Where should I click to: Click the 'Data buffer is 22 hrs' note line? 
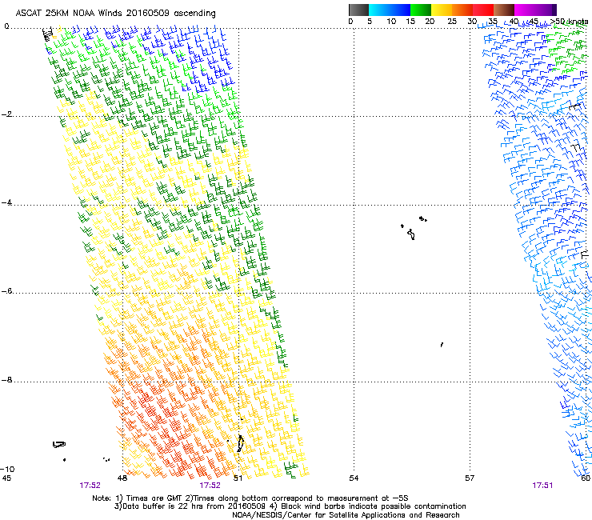click(290, 506)
